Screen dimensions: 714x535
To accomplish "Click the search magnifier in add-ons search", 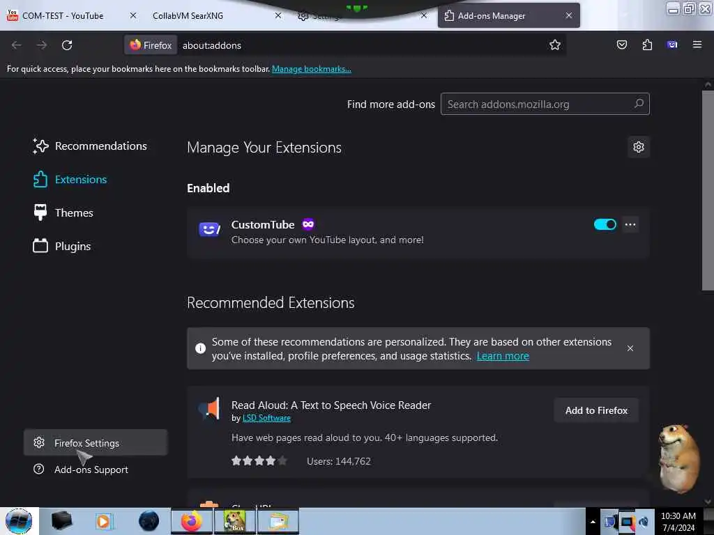I will [x=639, y=104].
